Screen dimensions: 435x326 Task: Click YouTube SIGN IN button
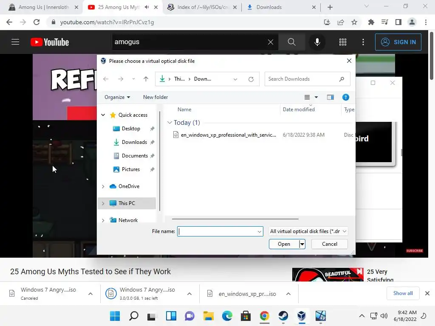tap(398, 42)
